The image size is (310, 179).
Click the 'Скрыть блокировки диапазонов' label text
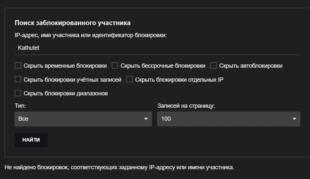point(66,93)
